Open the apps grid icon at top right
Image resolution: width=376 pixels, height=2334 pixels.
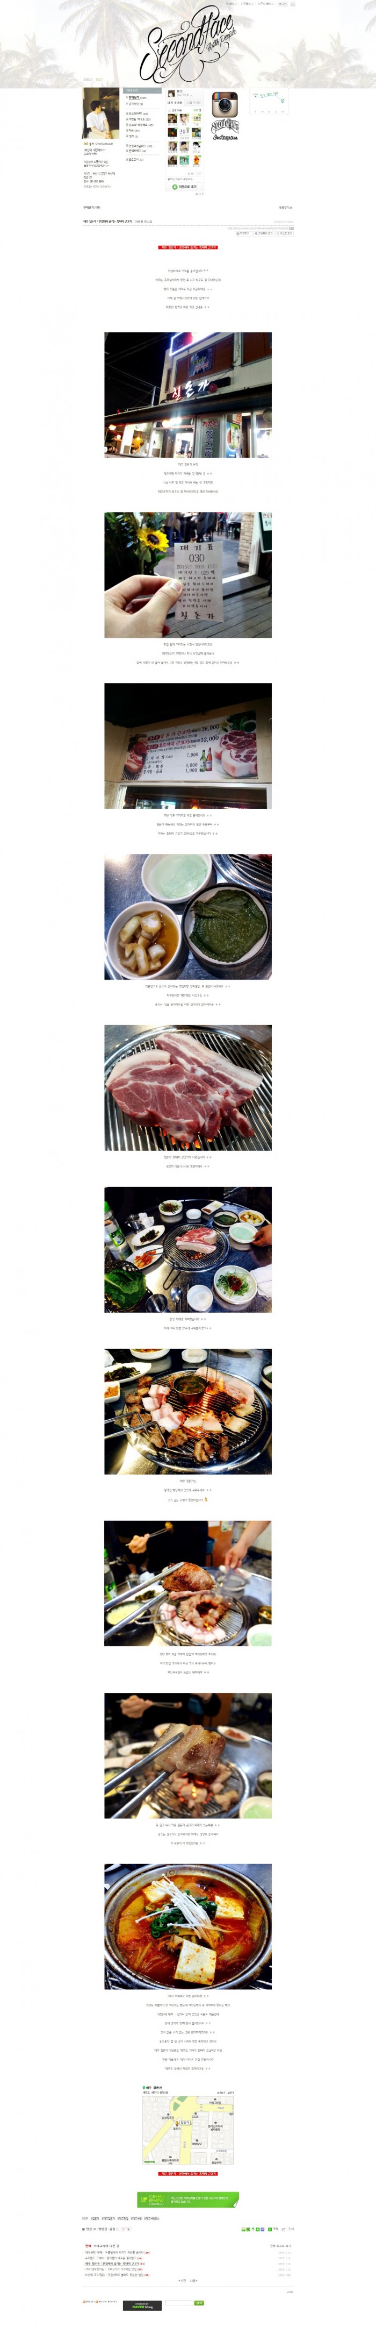[x=293, y=4]
